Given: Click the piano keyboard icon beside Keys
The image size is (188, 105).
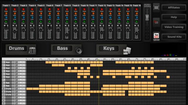Looking at the screenshot, I should click(x=127, y=51).
